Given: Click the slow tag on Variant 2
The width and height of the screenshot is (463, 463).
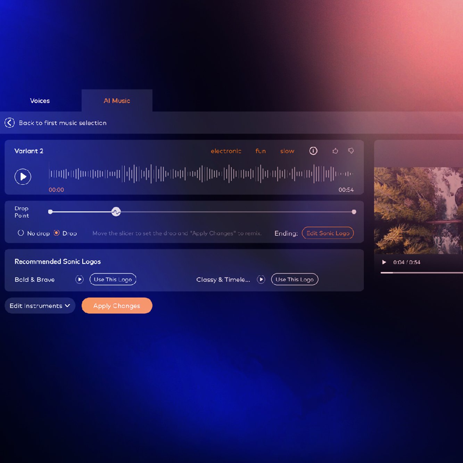Looking at the screenshot, I should coord(287,151).
